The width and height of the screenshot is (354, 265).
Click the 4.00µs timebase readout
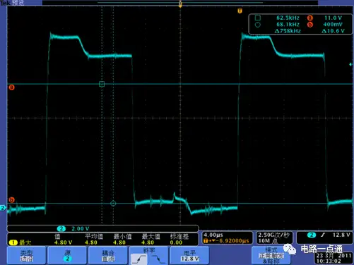tap(213, 235)
